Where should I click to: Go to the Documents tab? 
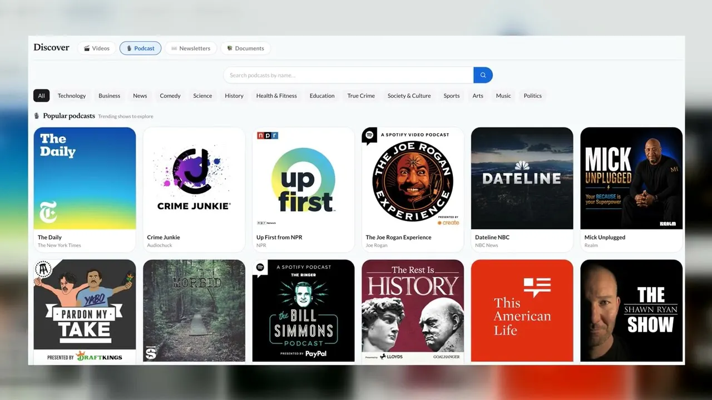pos(245,48)
